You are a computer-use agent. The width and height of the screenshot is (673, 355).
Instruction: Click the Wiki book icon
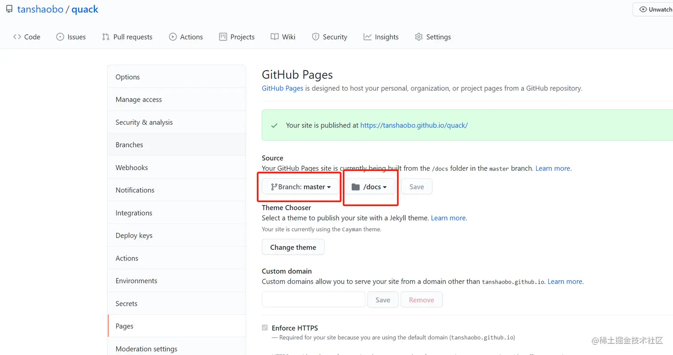[x=275, y=37]
